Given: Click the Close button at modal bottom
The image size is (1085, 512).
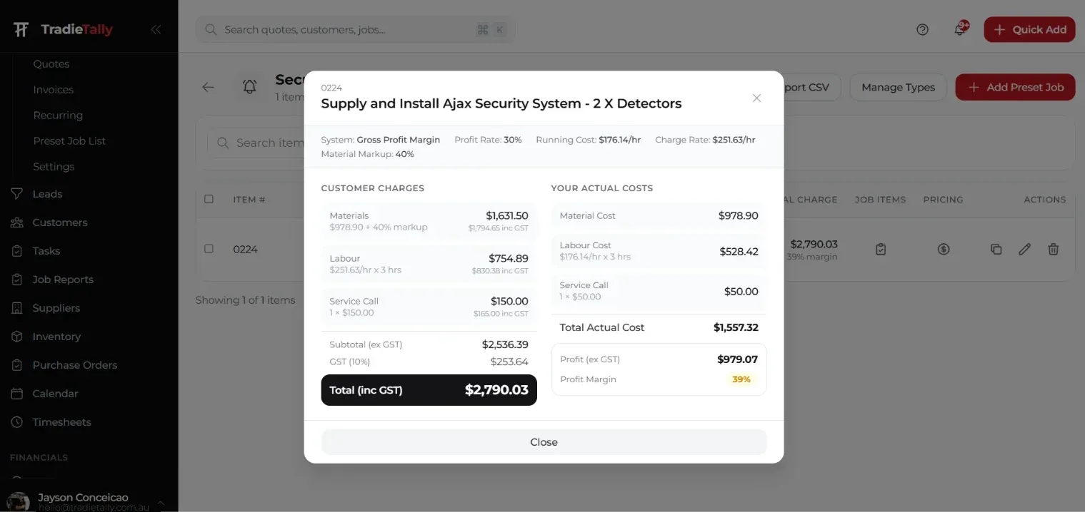Looking at the screenshot, I should pos(544,442).
